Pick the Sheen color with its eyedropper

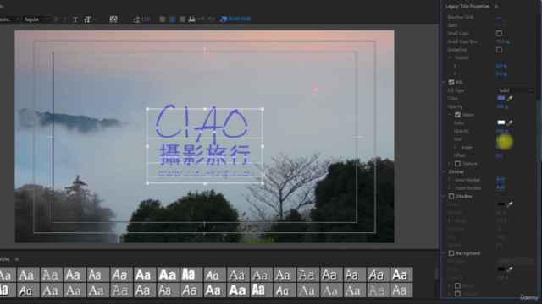point(510,122)
